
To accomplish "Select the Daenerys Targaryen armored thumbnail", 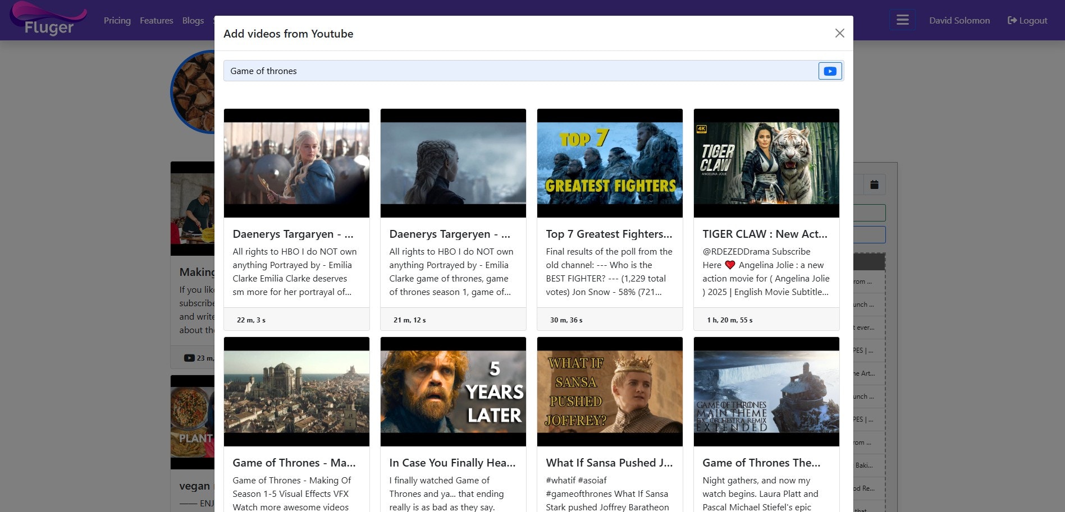I will point(296,163).
